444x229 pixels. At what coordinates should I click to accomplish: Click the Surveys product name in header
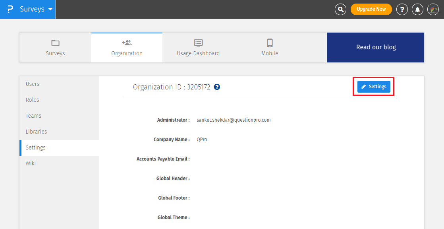(x=32, y=9)
